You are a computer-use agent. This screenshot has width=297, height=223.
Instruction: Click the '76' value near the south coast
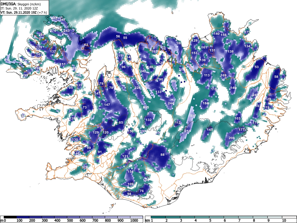point(141,191)
